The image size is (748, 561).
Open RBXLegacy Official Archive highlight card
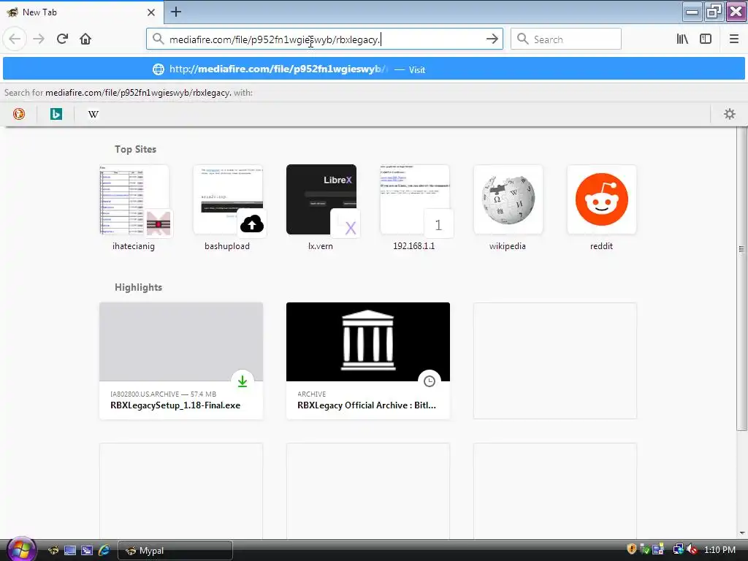point(368,361)
